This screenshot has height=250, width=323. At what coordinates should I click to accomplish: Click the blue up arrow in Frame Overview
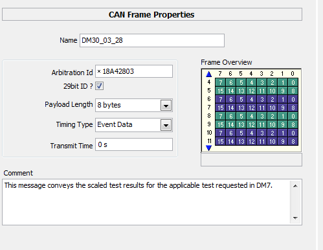pyautogui.click(x=208, y=74)
